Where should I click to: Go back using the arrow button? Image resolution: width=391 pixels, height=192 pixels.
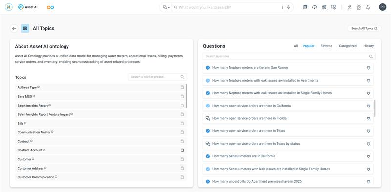coord(14,28)
